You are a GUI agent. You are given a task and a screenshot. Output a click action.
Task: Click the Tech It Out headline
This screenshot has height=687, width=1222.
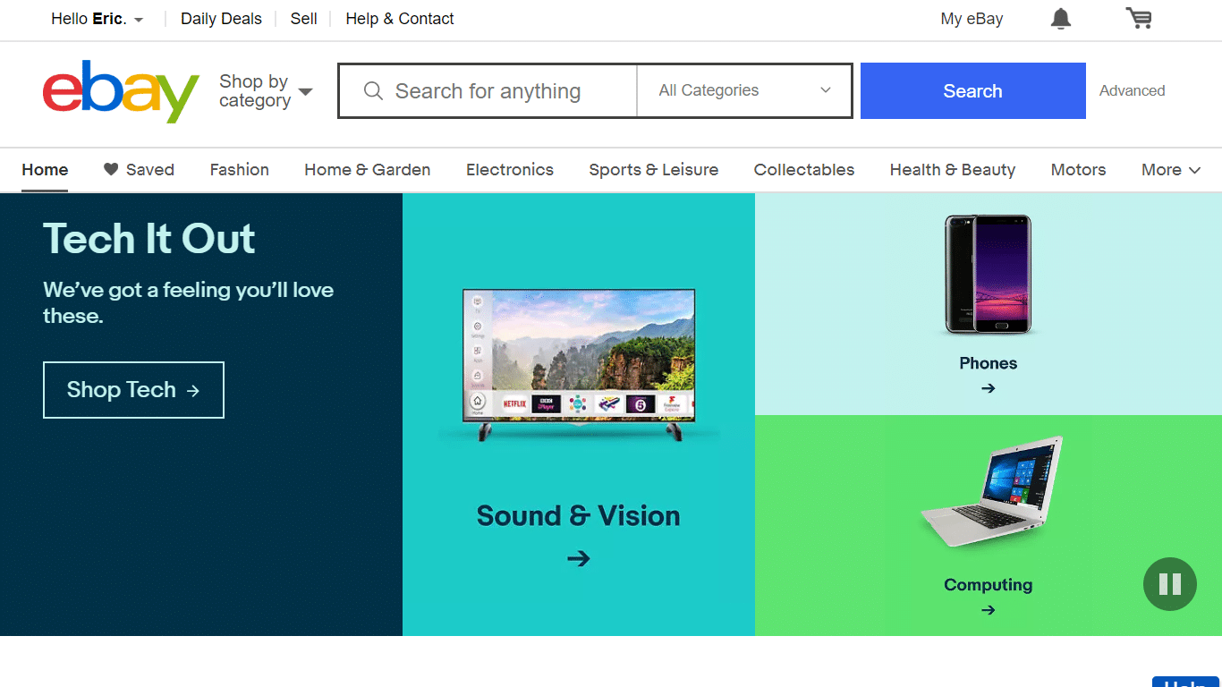click(x=149, y=239)
